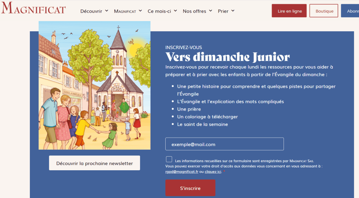Screen dimensions: 359x198
Task: Go to the Boutique
Action: point(324,11)
